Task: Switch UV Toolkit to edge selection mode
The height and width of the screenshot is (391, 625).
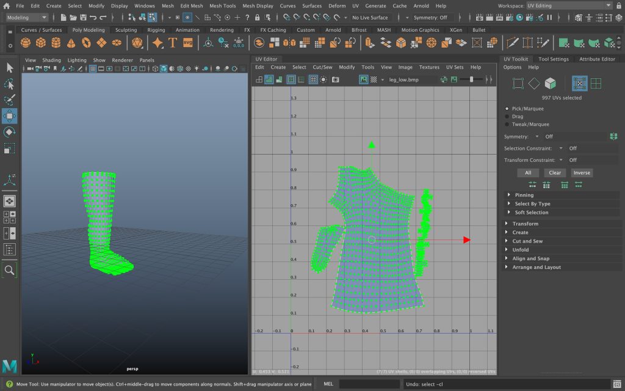Action: [x=534, y=83]
